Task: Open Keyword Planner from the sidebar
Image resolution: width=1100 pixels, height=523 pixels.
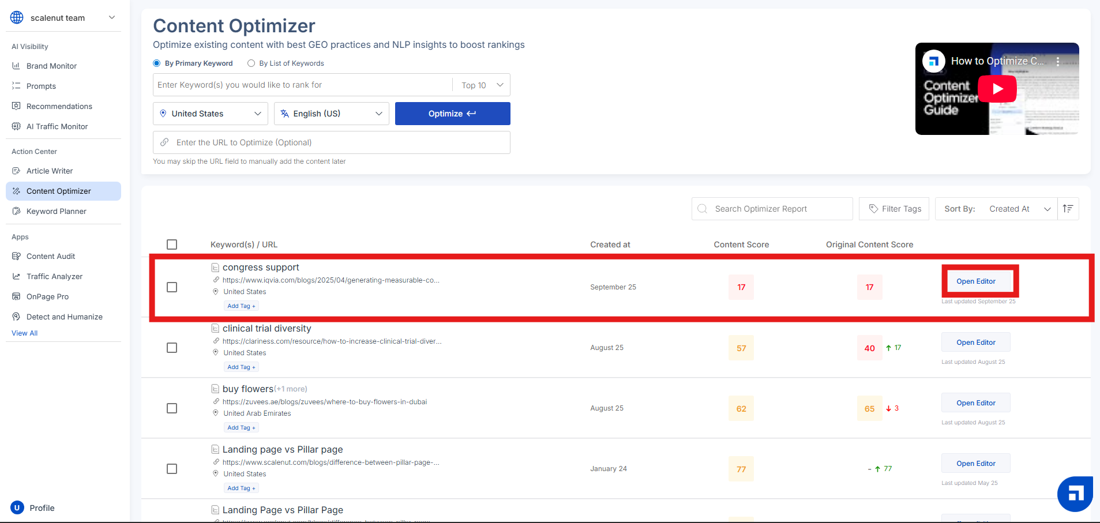Action: click(x=57, y=211)
